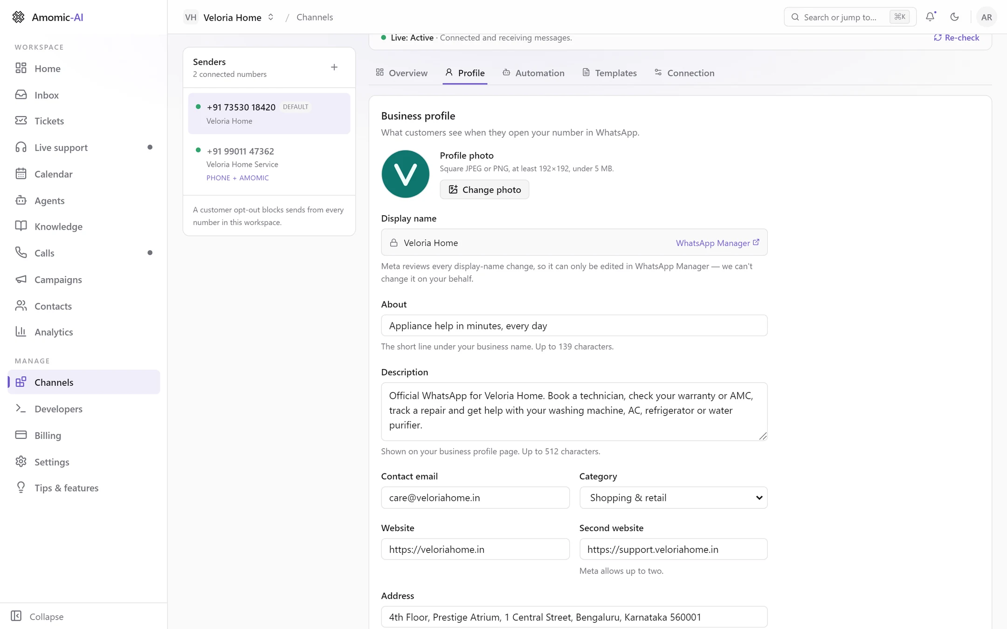1007x629 pixels.
Task: Click the Second website field
Action: [x=673, y=549]
